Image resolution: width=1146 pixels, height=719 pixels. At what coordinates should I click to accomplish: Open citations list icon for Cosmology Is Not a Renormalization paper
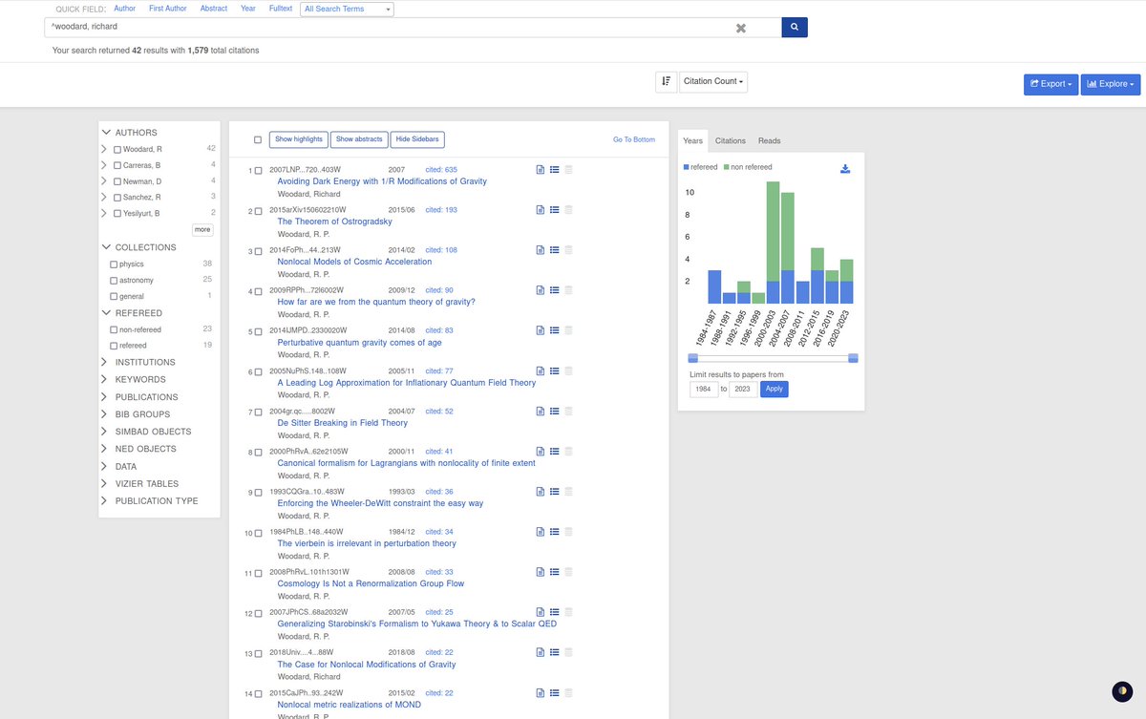[554, 572]
